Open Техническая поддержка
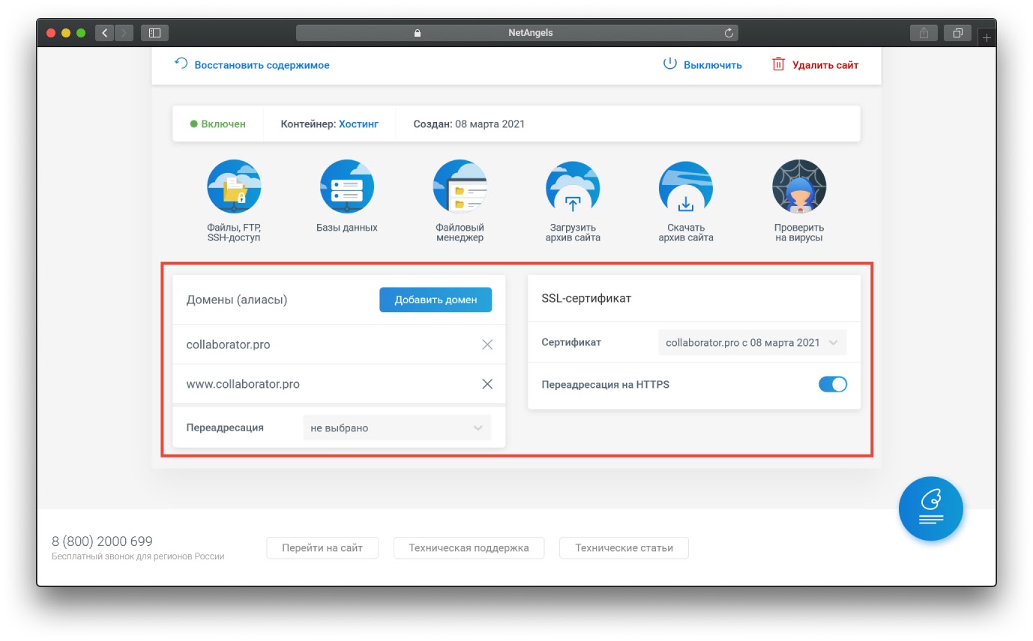The image size is (1033, 641). pyautogui.click(x=469, y=547)
